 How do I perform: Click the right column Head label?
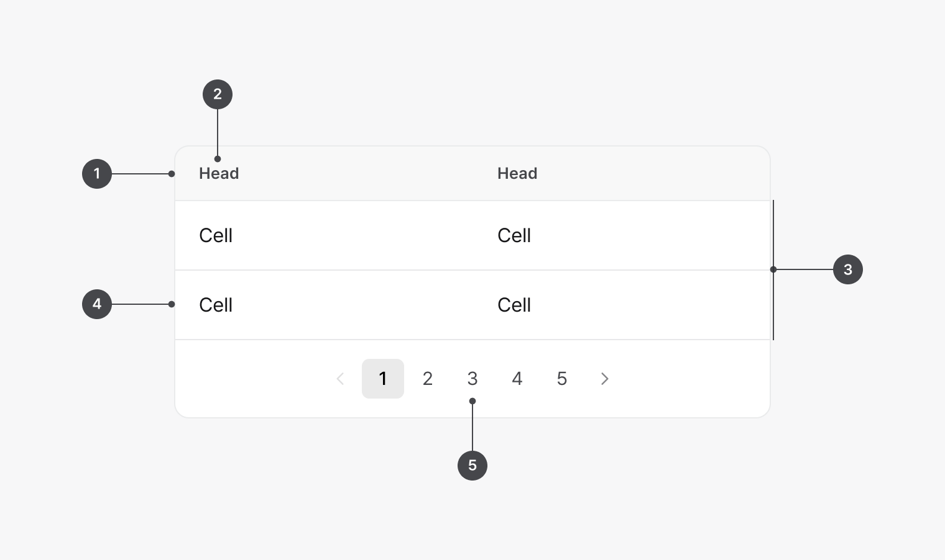tap(517, 174)
